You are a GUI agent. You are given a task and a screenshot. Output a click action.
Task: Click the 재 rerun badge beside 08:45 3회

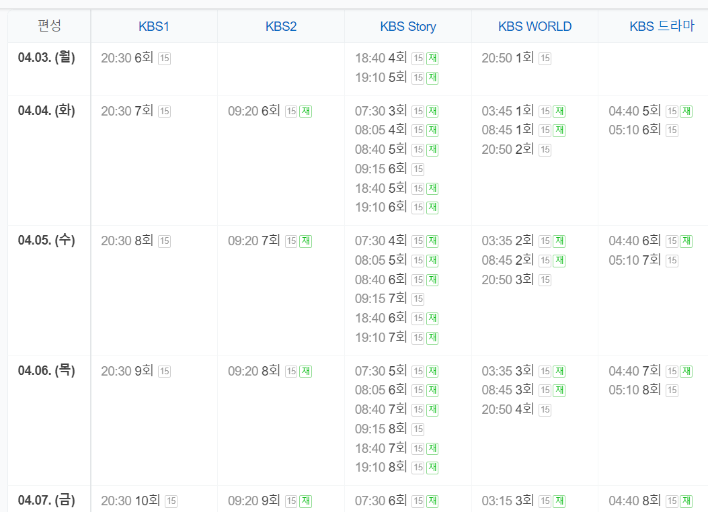pos(559,390)
